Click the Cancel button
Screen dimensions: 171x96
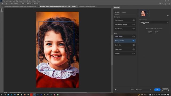(x=165, y=90)
